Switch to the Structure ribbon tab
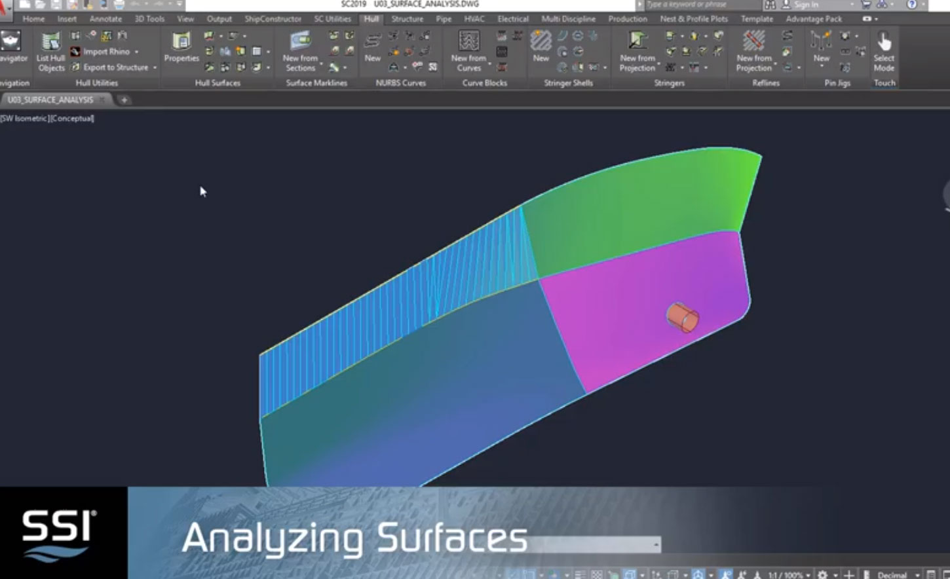Screen dimensions: 950x579 (x=407, y=19)
